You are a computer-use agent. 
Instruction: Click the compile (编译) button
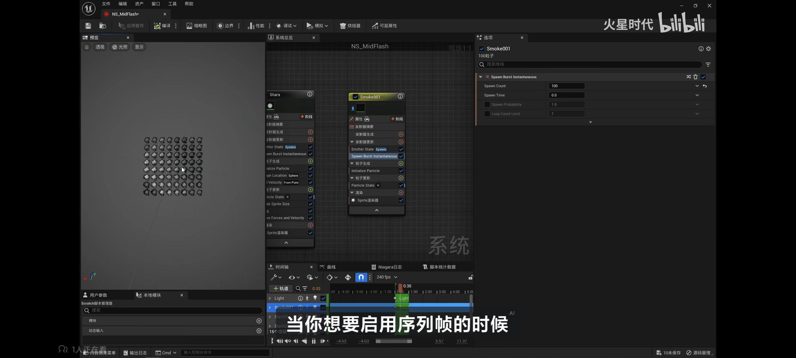pos(162,26)
